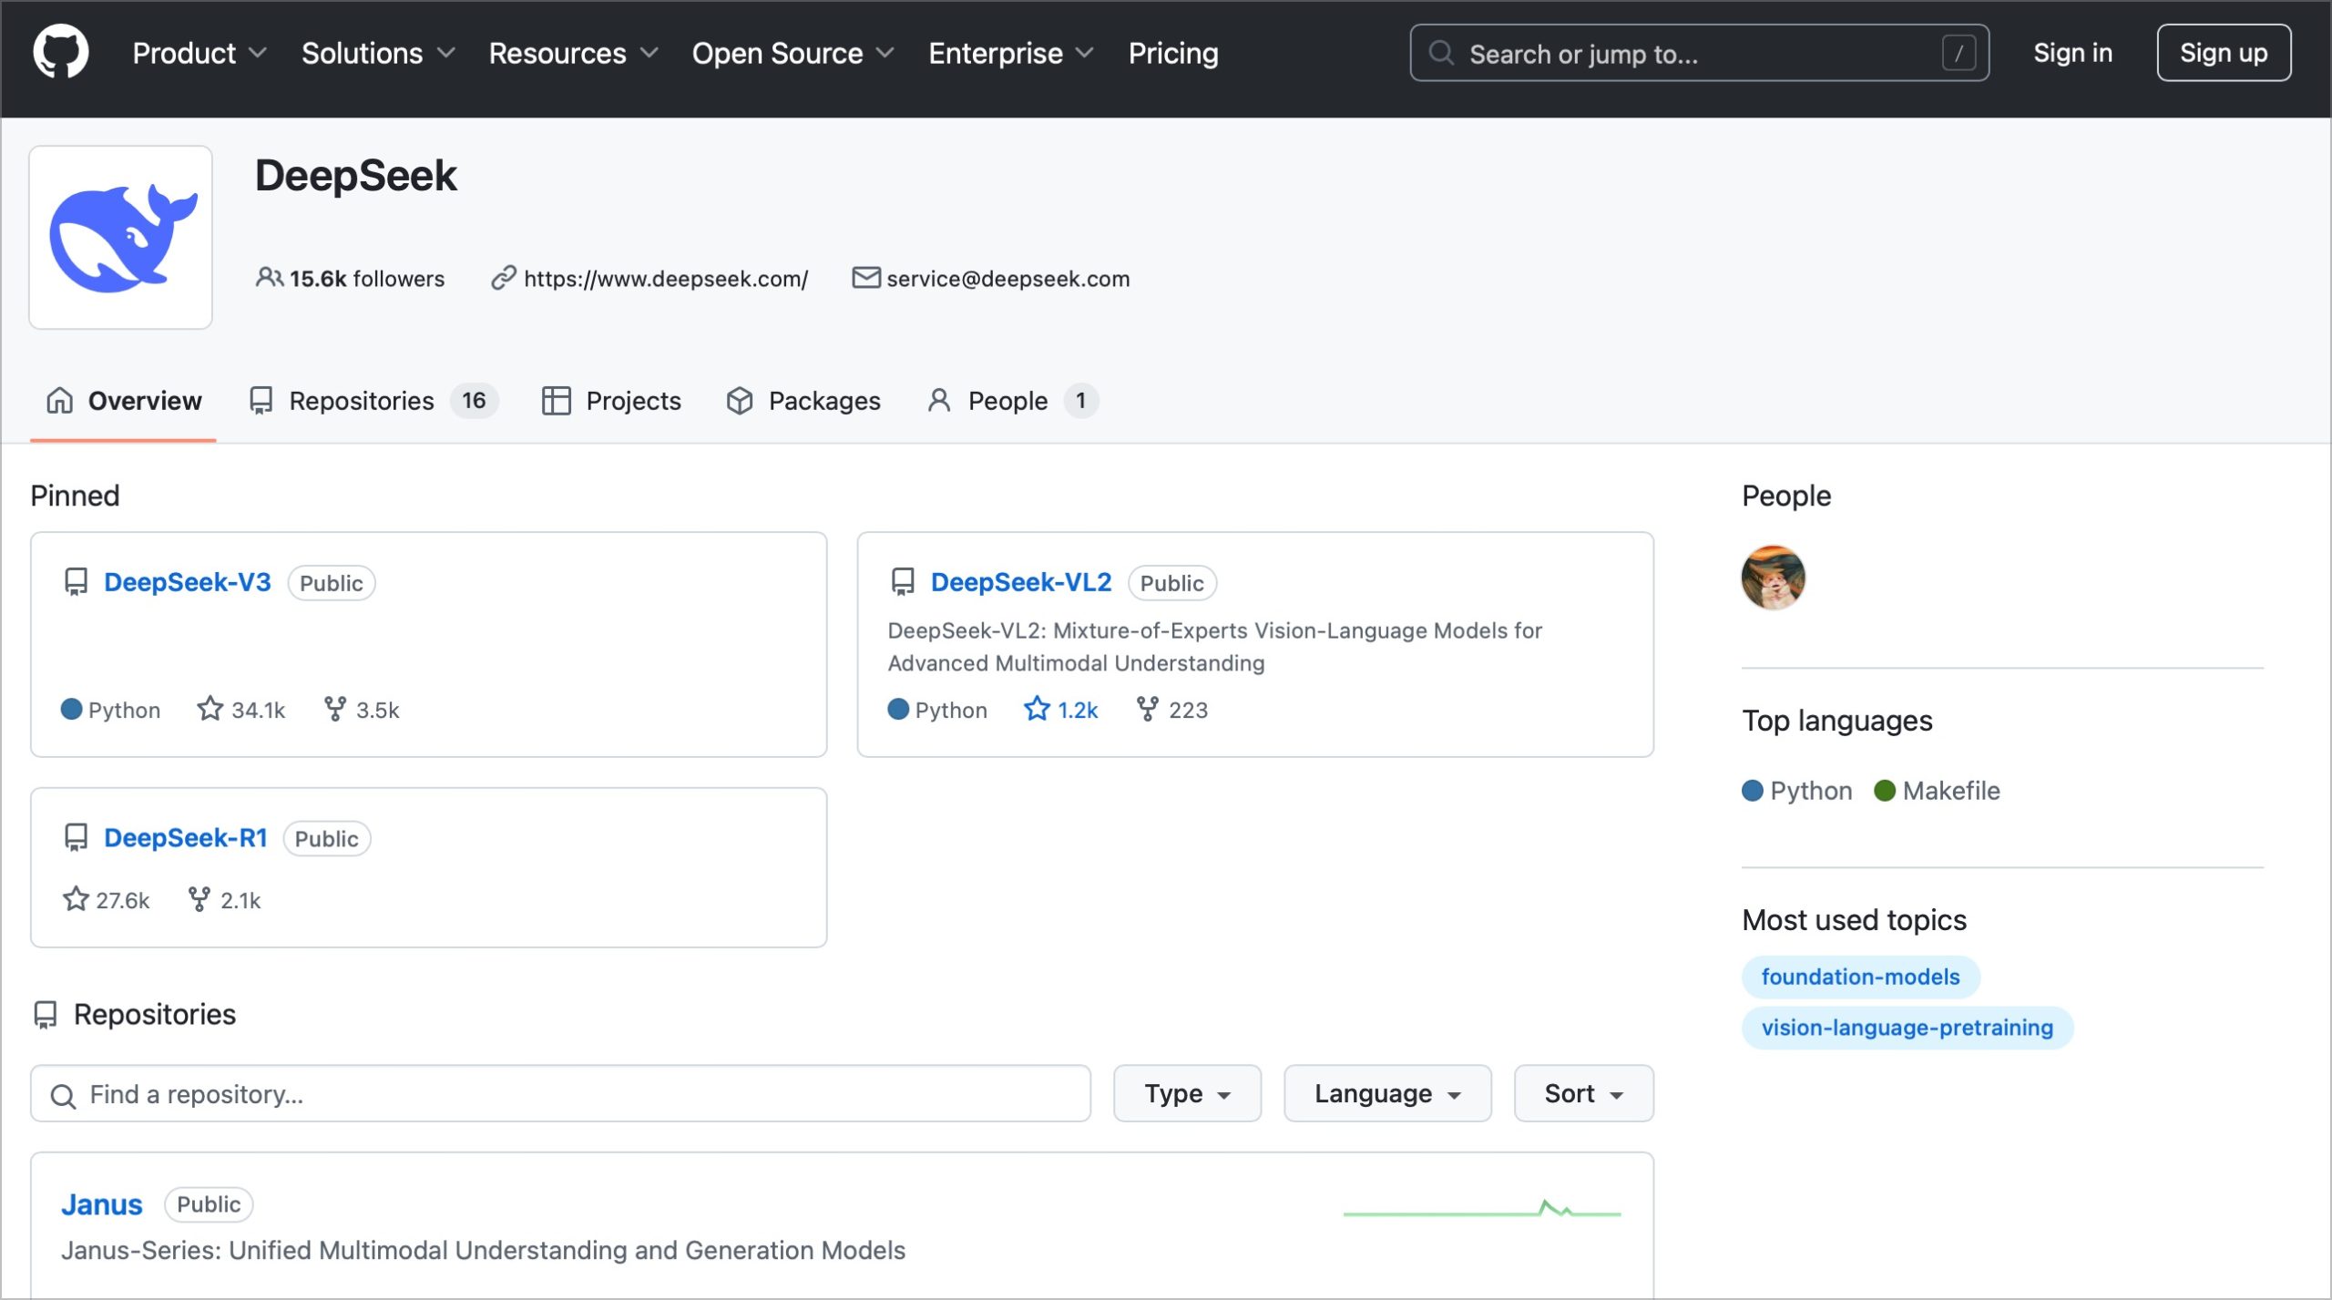Open the Janus commit activity sparkline

pyautogui.click(x=1482, y=1210)
